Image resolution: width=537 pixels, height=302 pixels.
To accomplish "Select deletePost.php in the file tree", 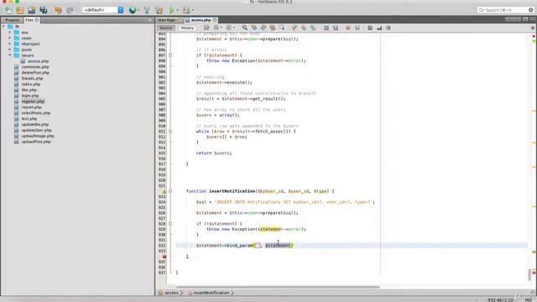I will 35,73.
